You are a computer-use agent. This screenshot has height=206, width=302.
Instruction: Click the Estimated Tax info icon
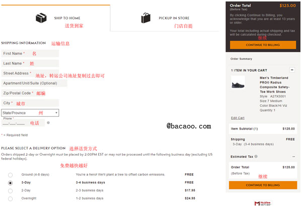(x=256, y=156)
